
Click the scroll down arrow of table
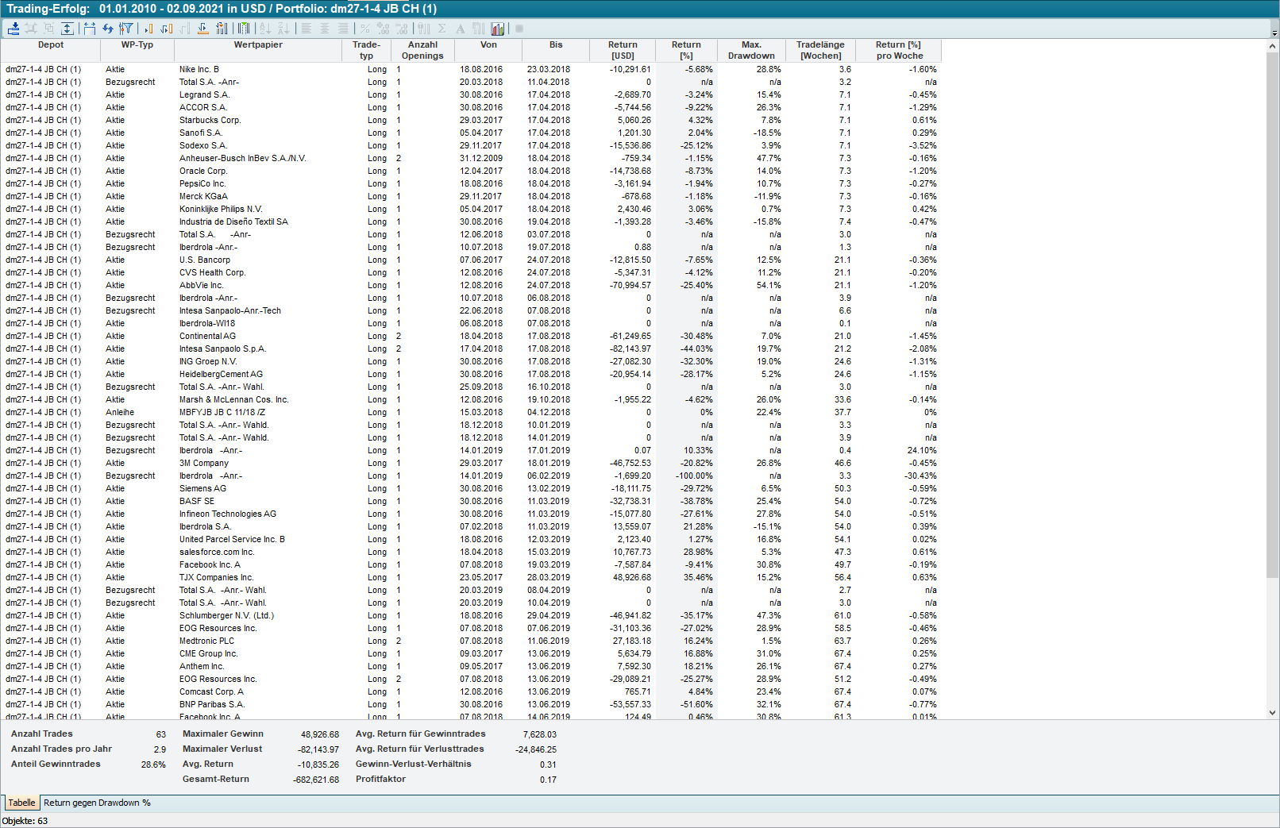[x=1273, y=713]
